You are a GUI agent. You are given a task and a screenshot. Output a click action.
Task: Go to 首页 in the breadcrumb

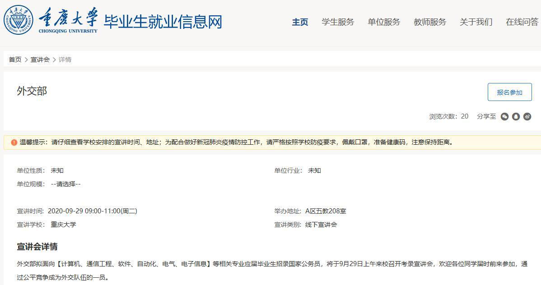point(15,60)
